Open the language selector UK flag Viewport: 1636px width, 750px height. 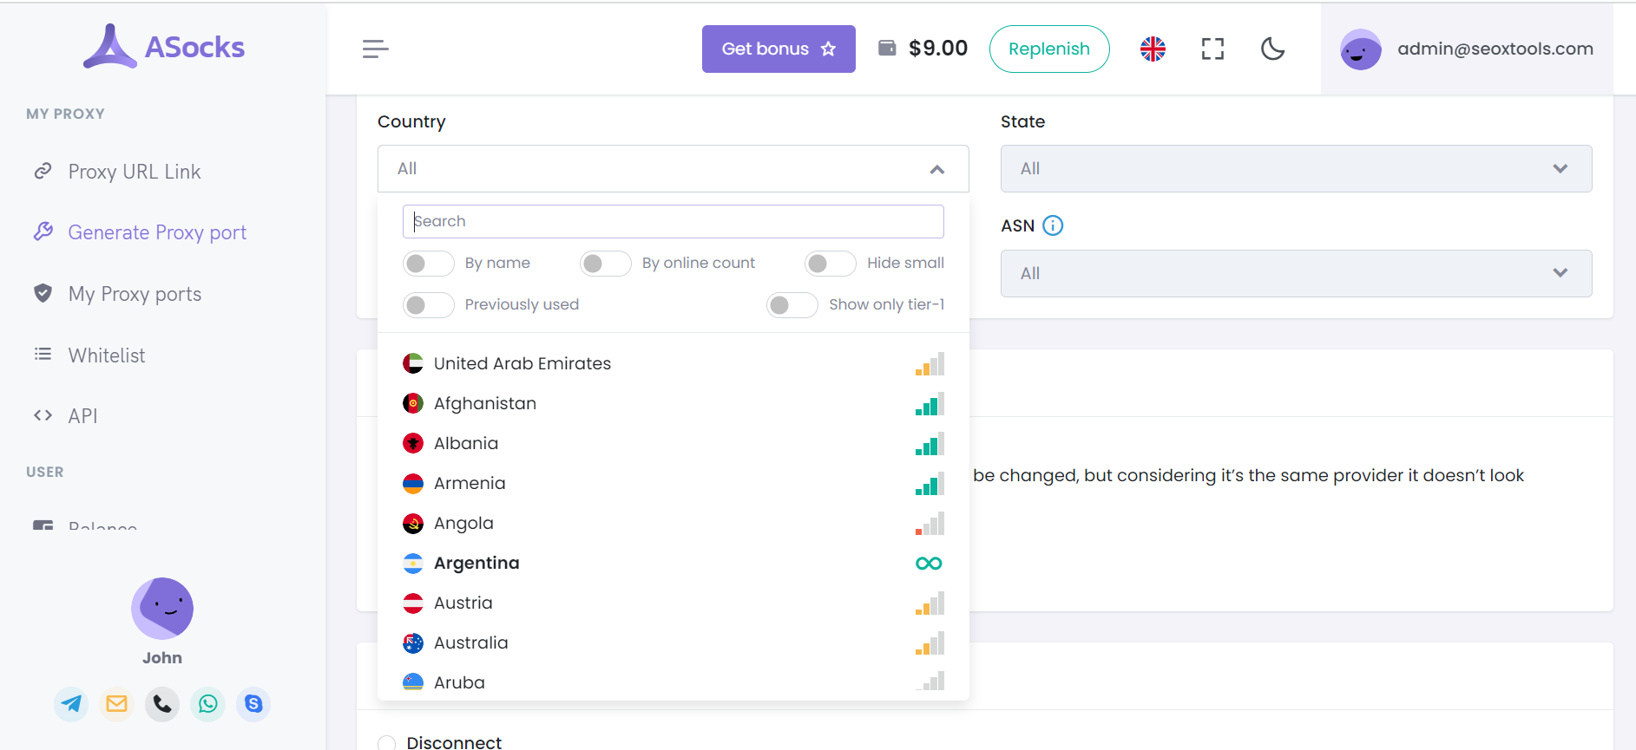(x=1153, y=49)
